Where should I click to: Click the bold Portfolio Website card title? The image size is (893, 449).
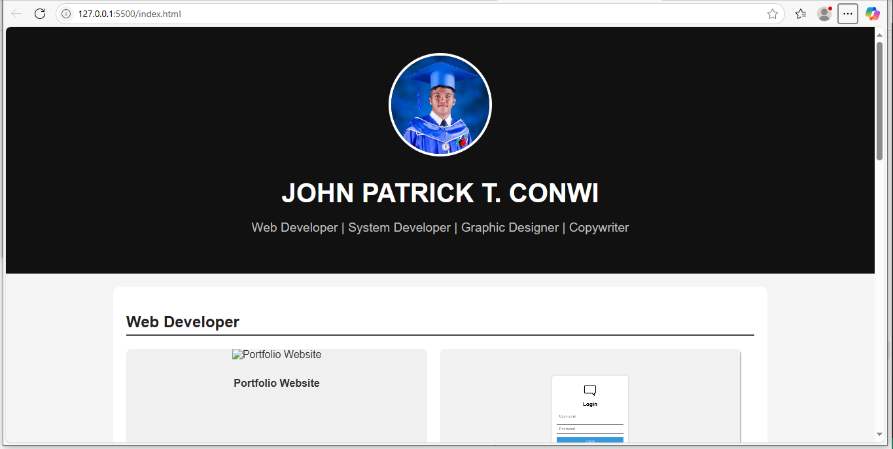click(277, 384)
